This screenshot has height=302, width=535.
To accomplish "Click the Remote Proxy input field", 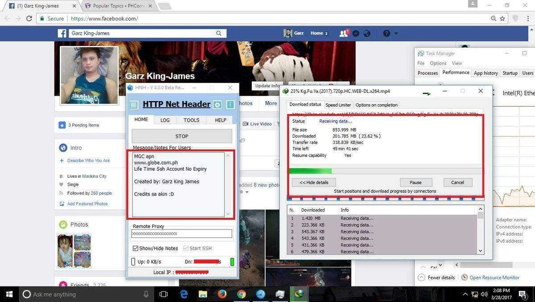I will click(181, 233).
